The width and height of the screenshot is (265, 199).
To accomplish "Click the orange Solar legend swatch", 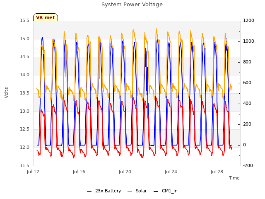I will coord(130,192).
